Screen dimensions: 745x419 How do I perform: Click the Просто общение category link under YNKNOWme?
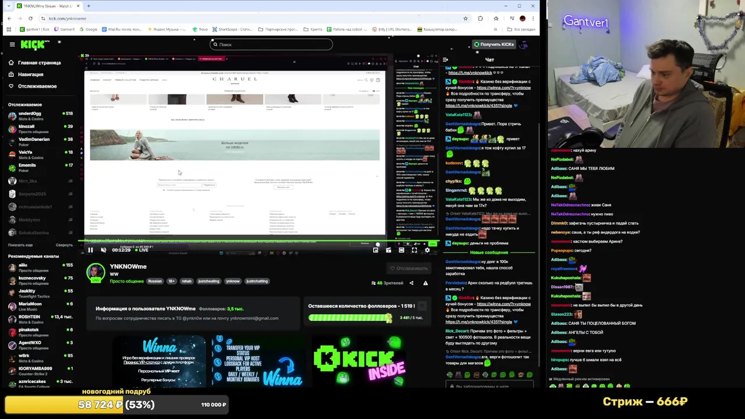(126, 281)
